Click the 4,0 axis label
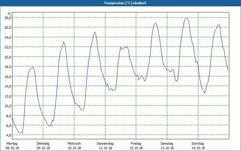Viewport: 241px width, 151px height. point(8,135)
